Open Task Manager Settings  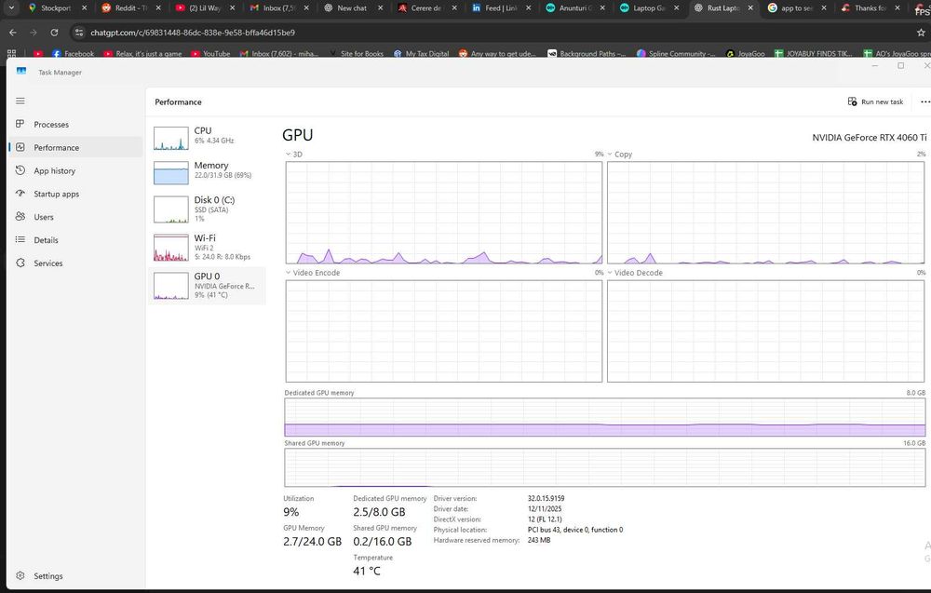coord(74,576)
